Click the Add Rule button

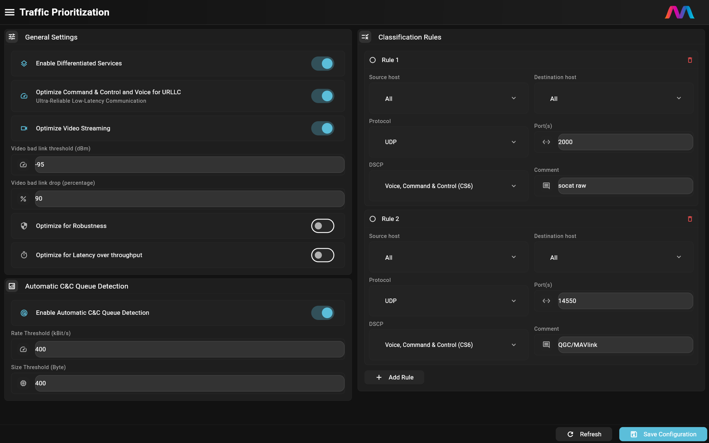[x=394, y=377]
